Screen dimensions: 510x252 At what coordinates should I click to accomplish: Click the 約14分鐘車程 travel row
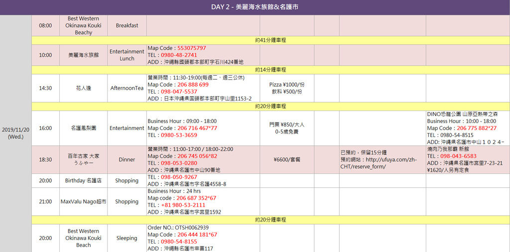[x=270, y=70]
